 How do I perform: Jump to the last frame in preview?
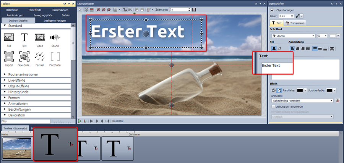click(107, 121)
